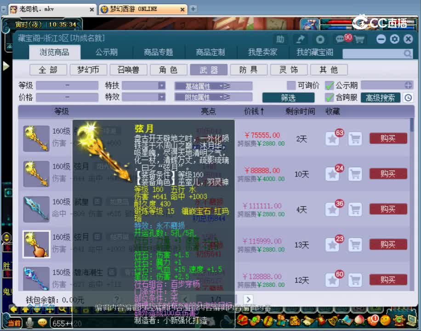Switch to 公示期 tab
This screenshot has height=331, width=421.
click(x=107, y=52)
